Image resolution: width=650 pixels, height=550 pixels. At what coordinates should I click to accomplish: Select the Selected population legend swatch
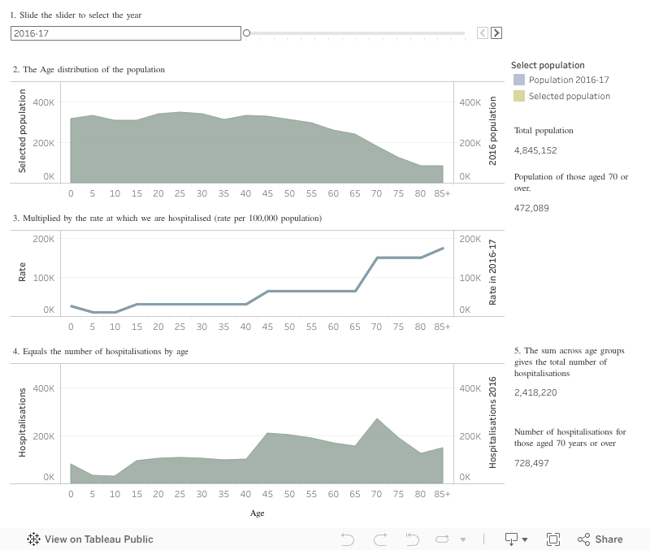point(519,96)
